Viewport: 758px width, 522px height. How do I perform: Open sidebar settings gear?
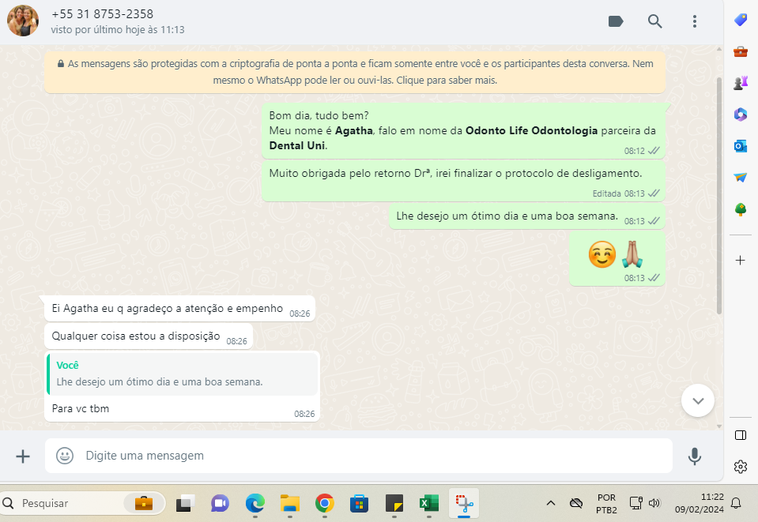point(740,467)
